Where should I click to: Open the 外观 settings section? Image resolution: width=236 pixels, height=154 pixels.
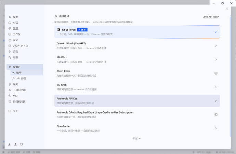25,29
